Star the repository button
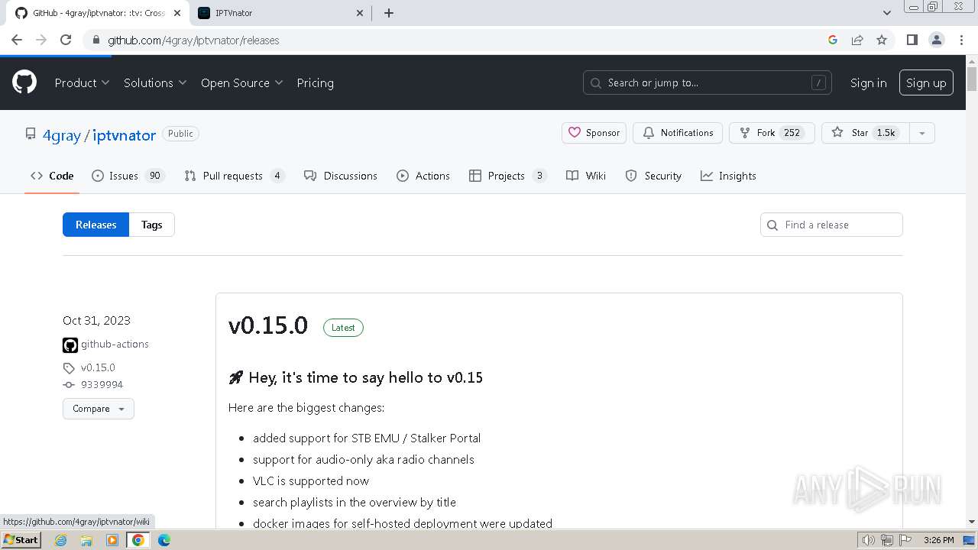Viewport: 978px width, 550px height. (864, 133)
